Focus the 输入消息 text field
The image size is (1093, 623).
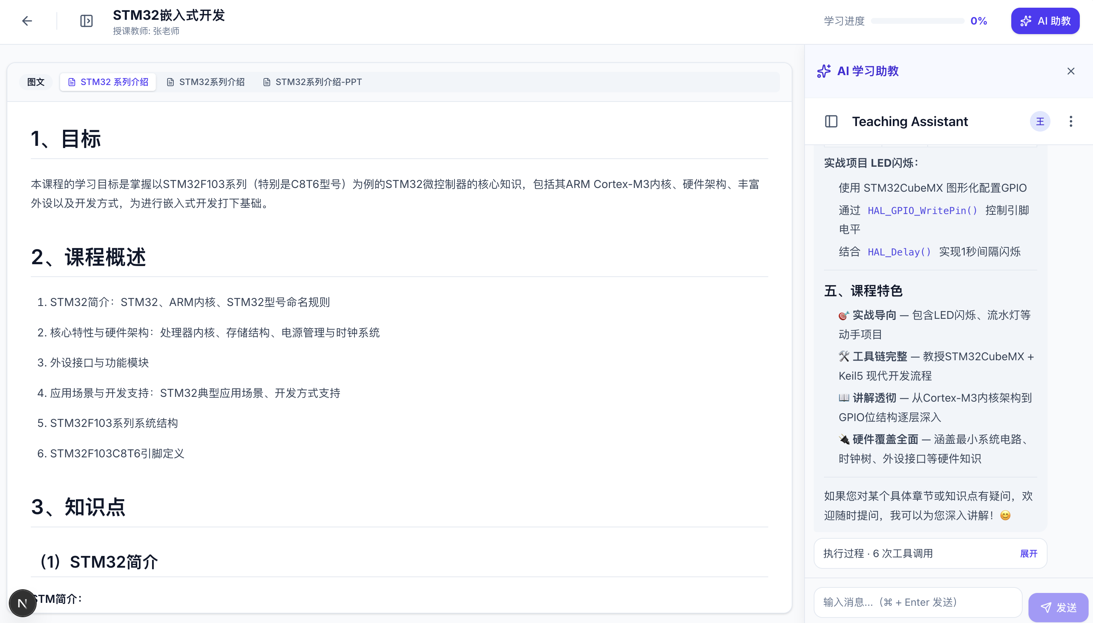[918, 602]
